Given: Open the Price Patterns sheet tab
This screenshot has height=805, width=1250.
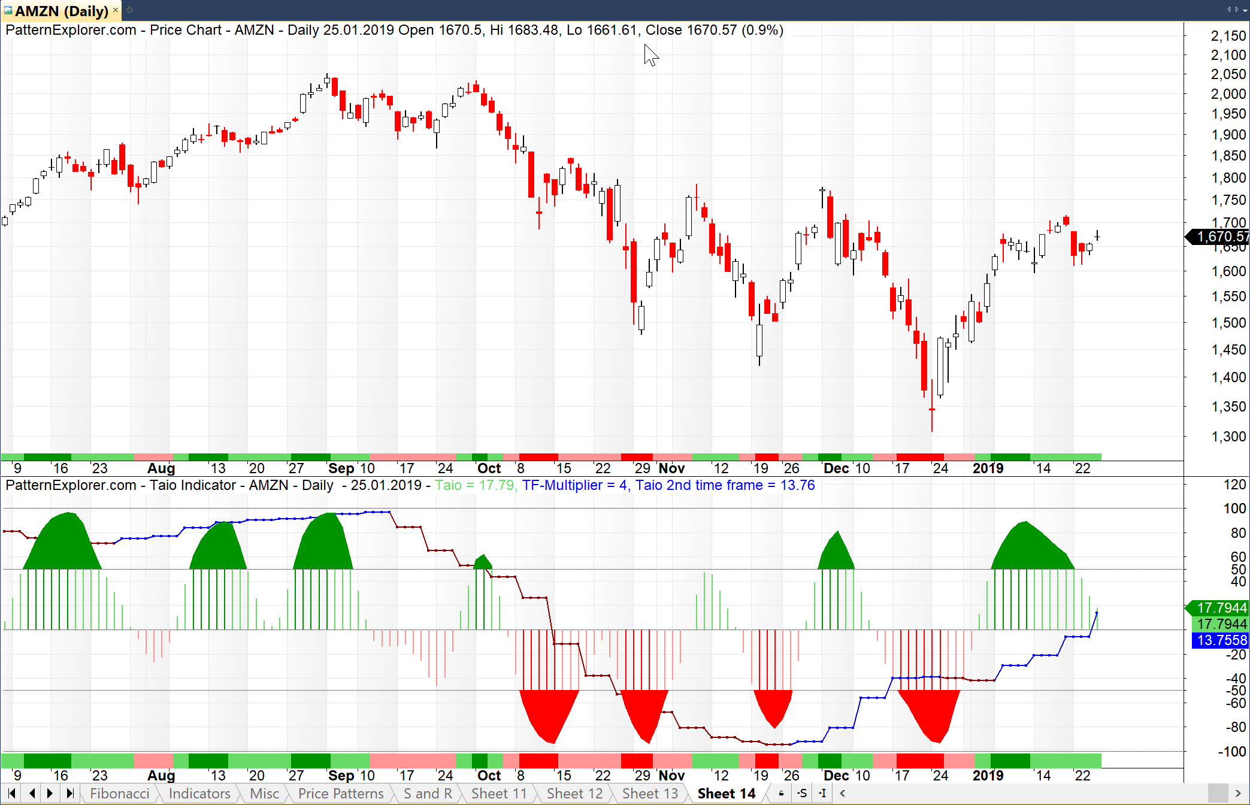Looking at the screenshot, I should coord(340,794).
